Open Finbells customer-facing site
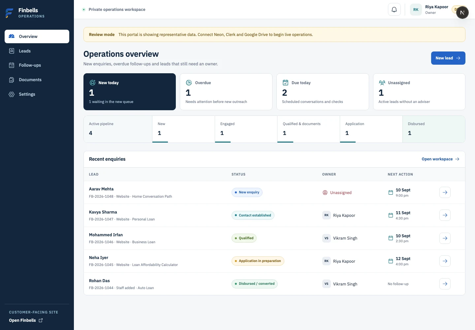This screenshot has width=475, height=330. click(26, 320)
